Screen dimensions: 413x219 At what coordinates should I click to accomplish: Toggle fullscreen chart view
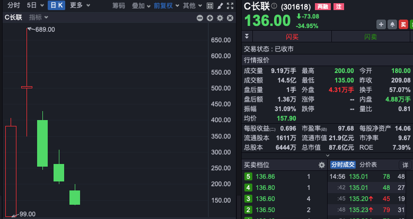pyautogui.click(x=230, y=6)
